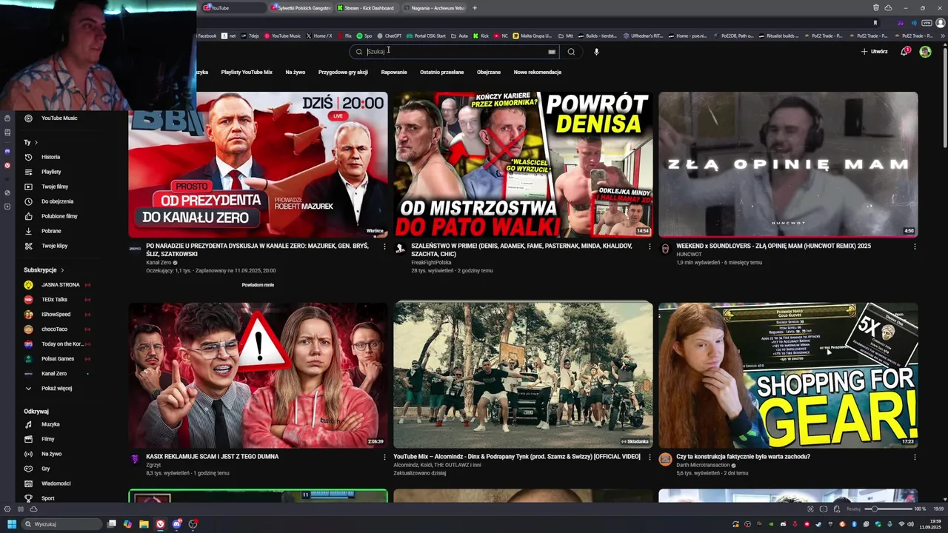Open the Polsat Games subscription

[58, 359]
